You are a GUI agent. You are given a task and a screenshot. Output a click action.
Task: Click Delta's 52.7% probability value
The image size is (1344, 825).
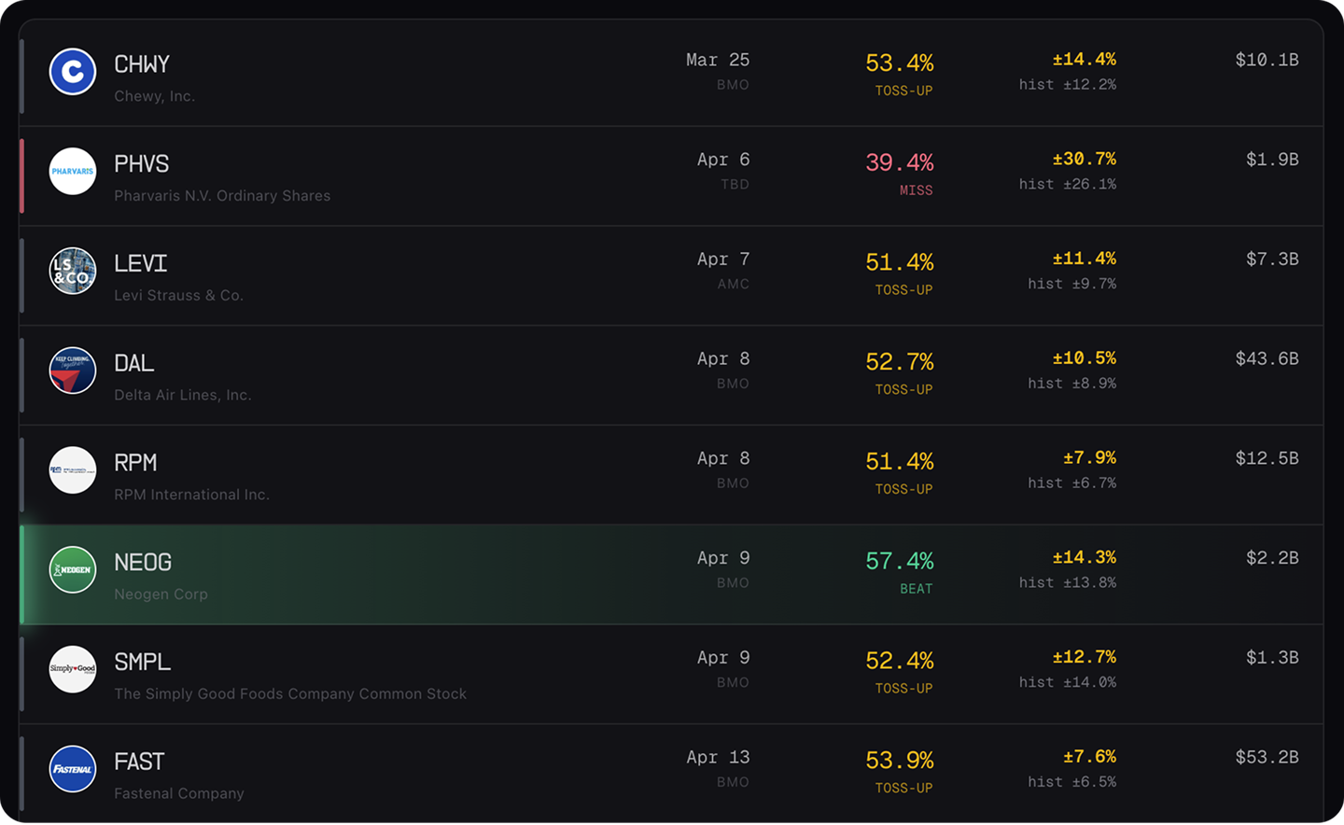pos(899,362)
